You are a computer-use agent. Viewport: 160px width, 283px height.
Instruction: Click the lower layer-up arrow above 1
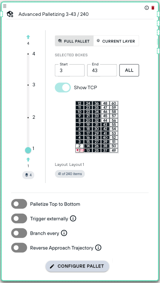click(28, 160)
